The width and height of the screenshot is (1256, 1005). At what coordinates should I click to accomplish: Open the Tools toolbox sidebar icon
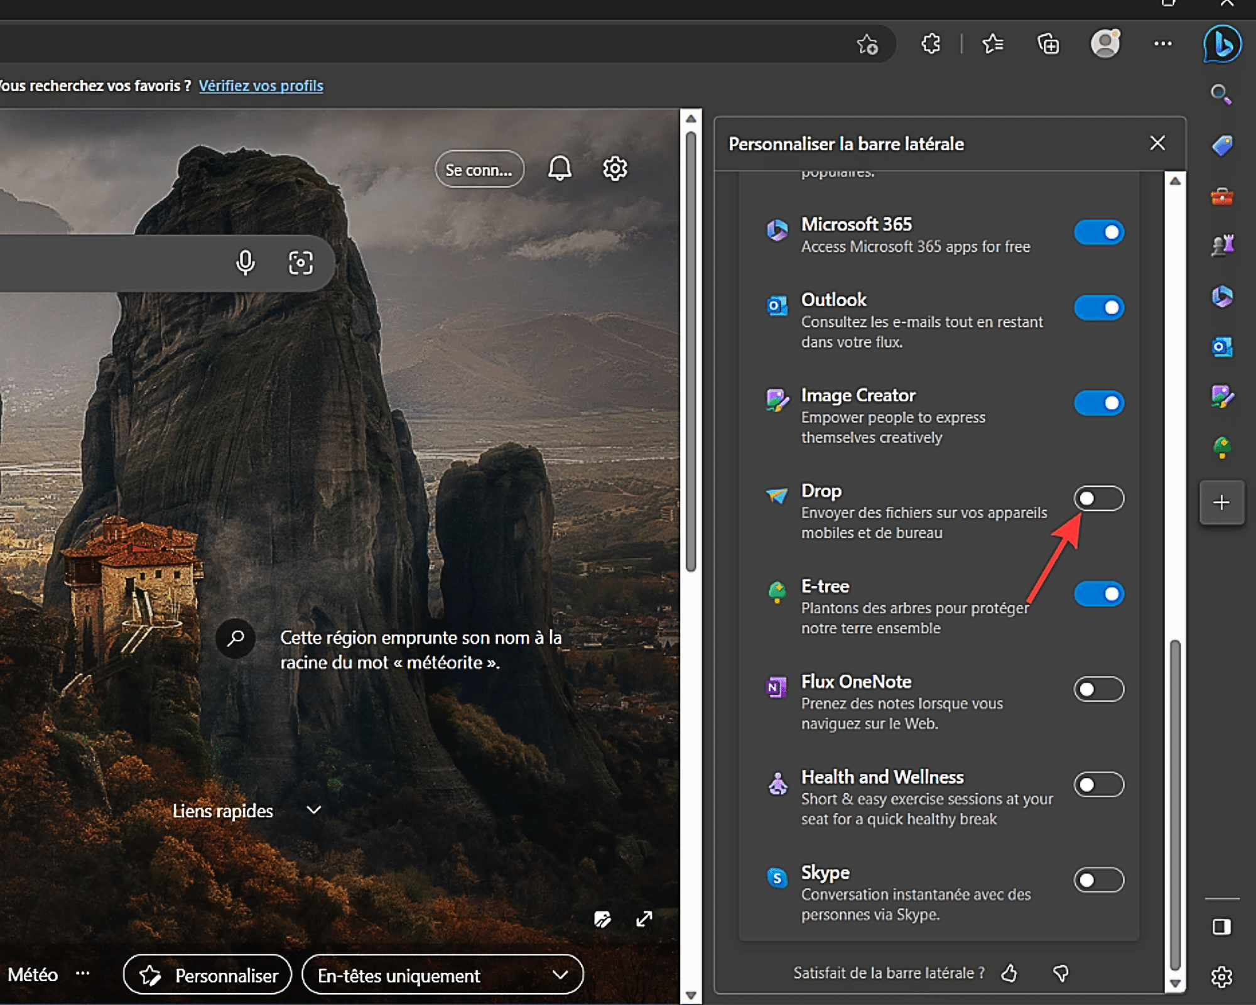[x=1222, y=197]
